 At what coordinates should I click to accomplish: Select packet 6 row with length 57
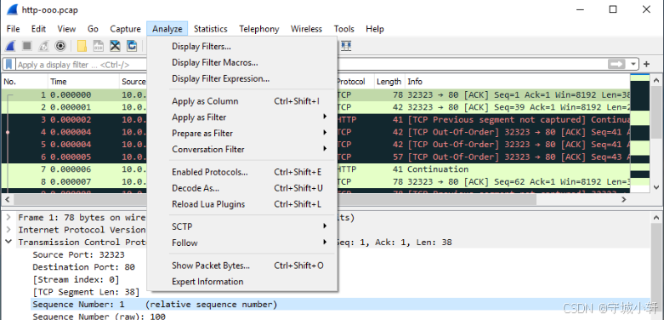[x=315, y=157]
